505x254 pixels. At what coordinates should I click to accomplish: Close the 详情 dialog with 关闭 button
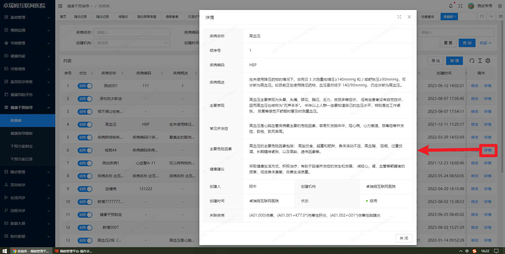(404, 238)
